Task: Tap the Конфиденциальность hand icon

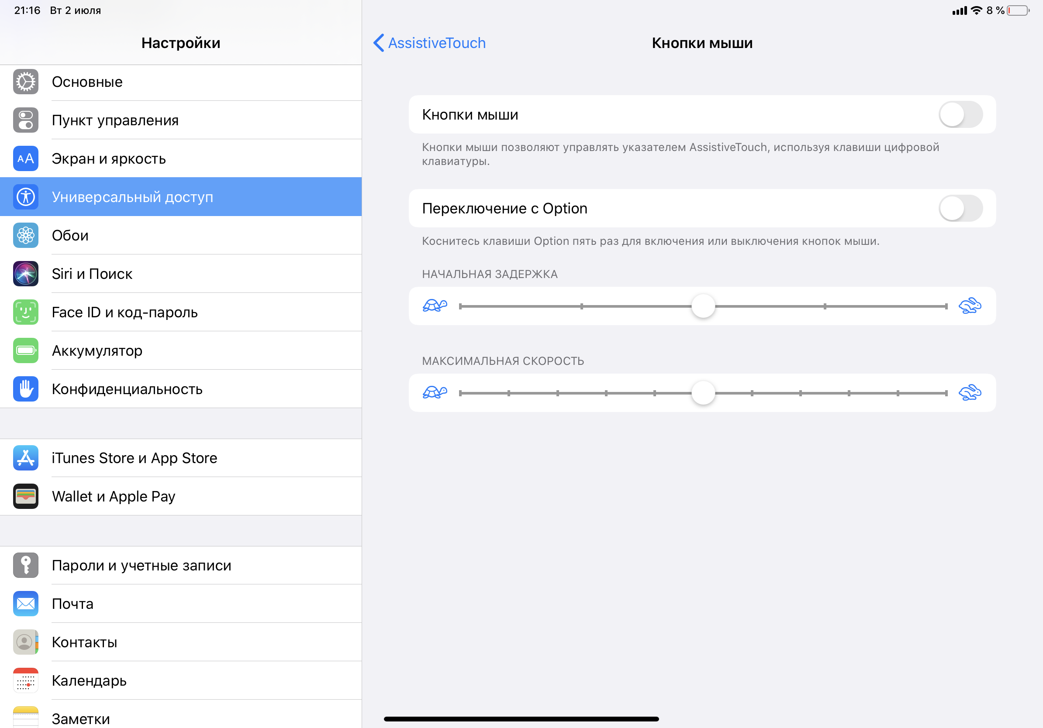Action: 25,389
